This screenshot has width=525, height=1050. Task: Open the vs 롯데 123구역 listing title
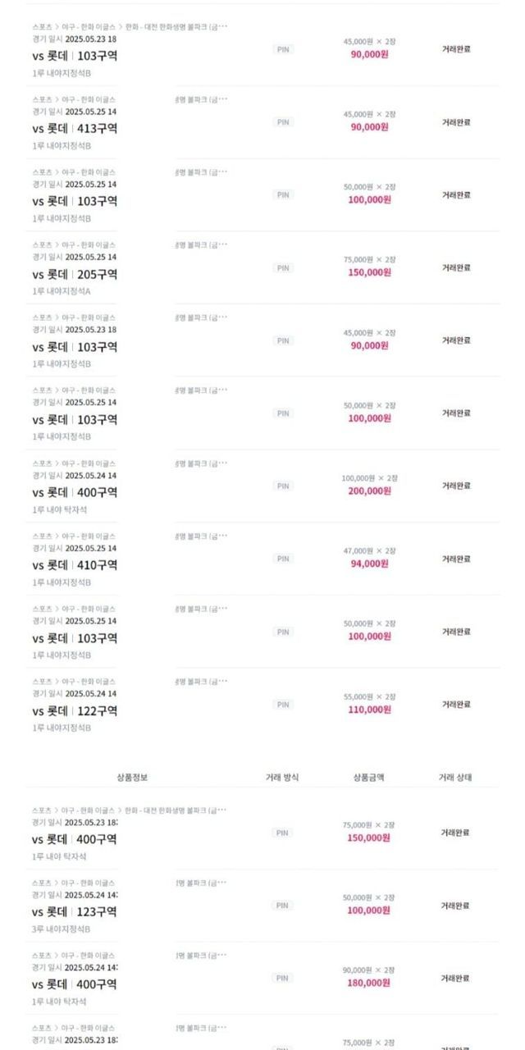(75, 912)
